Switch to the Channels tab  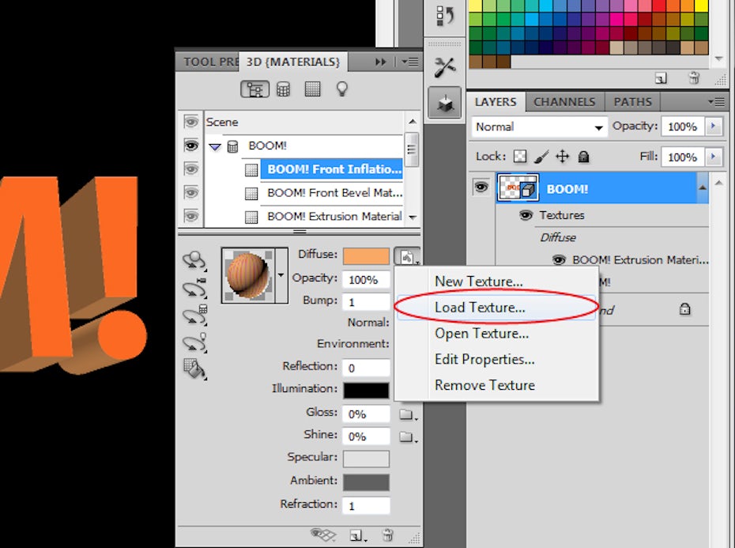pyautogui.click(x=564, y=101)
